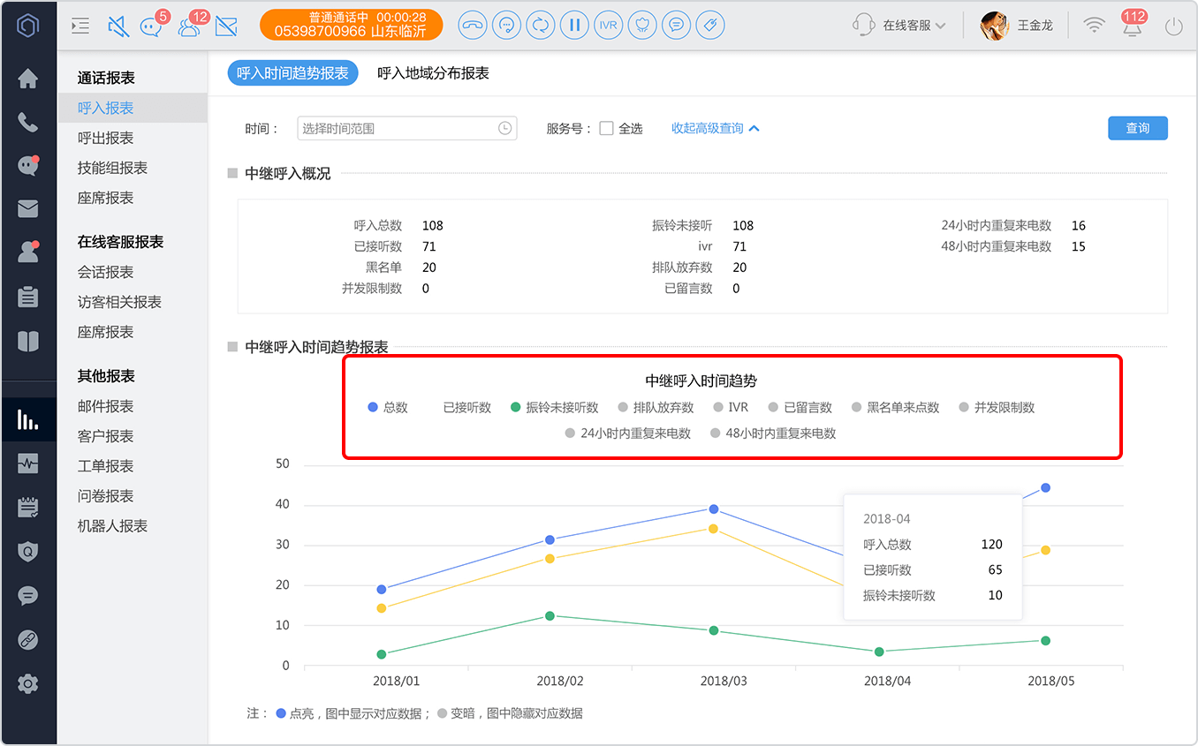
Task: Click the transfer call circular arrows icon
Action: [x=540, y=25]
